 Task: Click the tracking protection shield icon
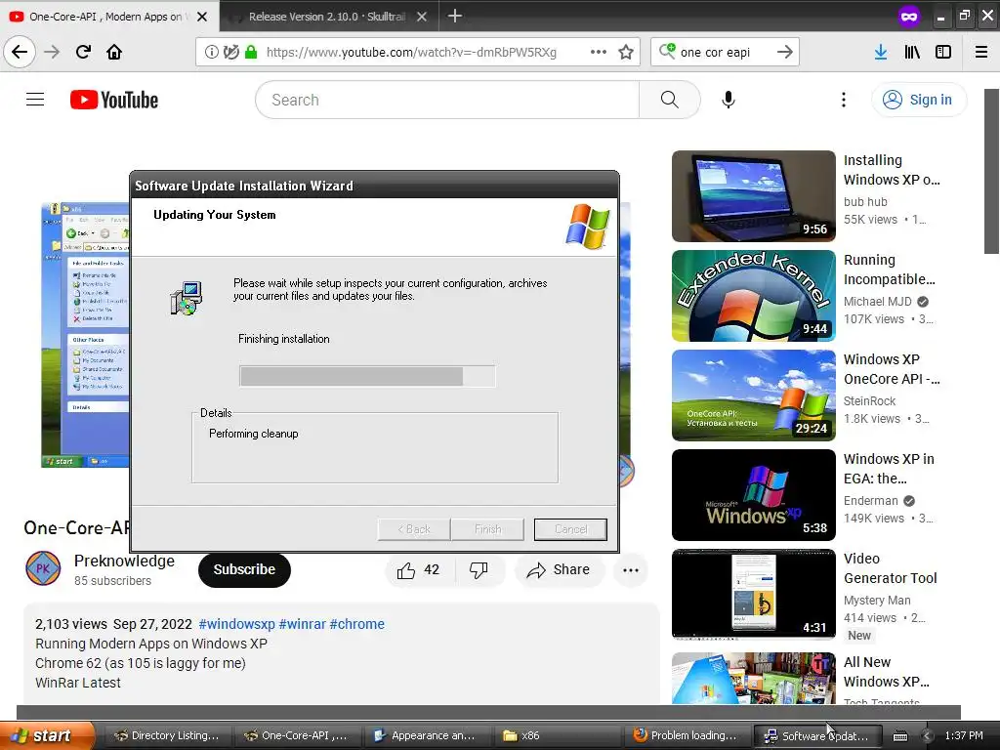[230, 52]
